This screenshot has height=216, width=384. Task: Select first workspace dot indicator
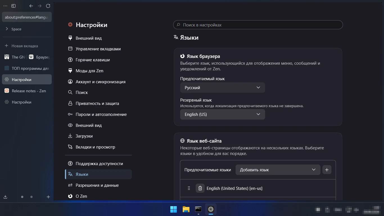22,197
